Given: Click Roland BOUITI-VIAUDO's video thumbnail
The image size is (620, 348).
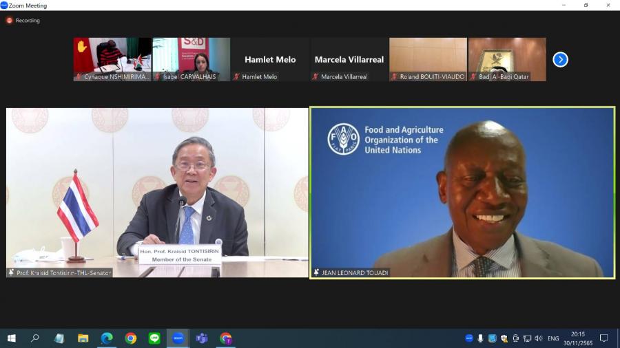Looking at the screenshot, I should 428,59.
